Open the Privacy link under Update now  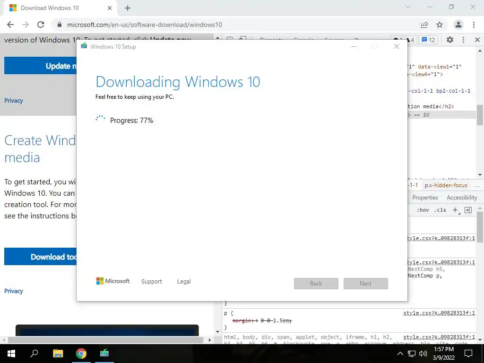14,101
